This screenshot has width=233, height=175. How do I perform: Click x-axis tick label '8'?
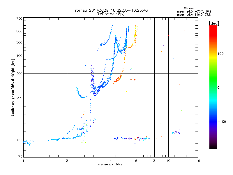click(154, 161)
